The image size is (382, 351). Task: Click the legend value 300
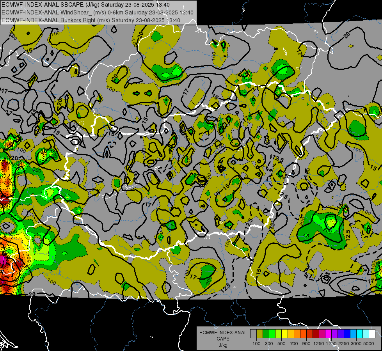pos(269,344)
